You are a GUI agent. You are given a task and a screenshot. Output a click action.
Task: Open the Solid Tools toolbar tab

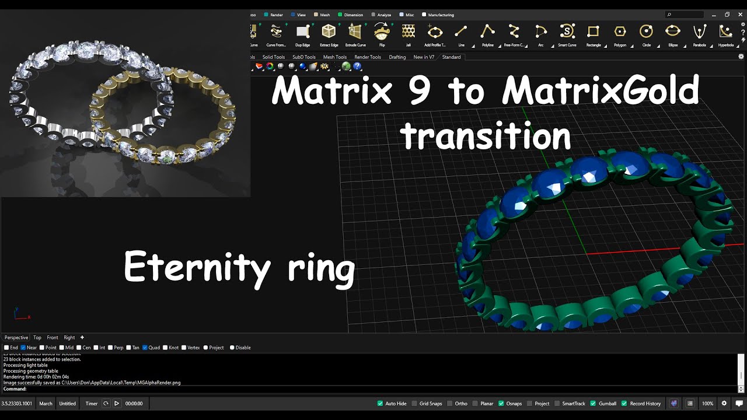[x=274, y=57]
